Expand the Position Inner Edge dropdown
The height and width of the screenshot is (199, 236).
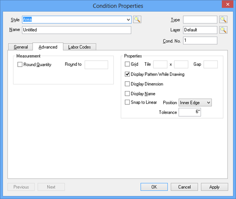coord(195,103)
